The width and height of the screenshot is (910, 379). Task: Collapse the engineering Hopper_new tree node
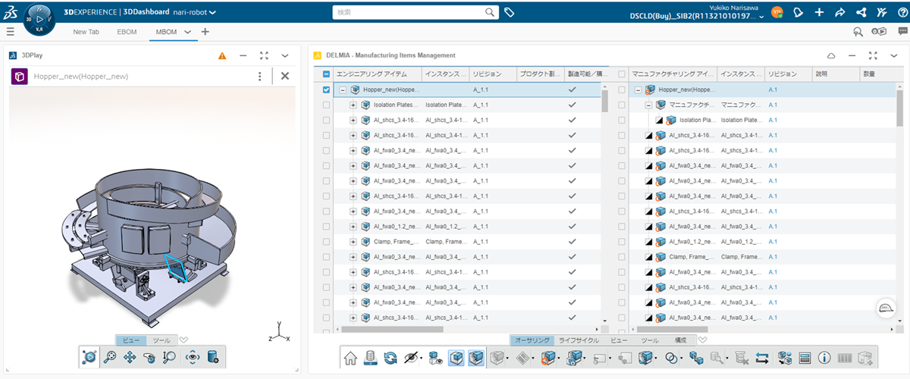coord(343,89)
